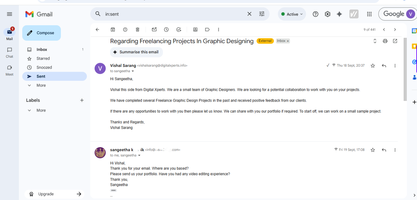This screenshot has height=200, width=417.
Task: Delete the email using trash icon
Action: [138, 30]
